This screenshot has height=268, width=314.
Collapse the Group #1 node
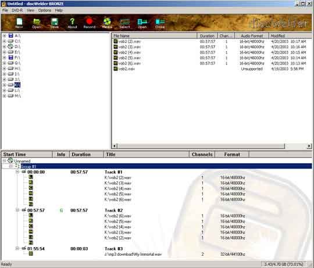[11, 166]
